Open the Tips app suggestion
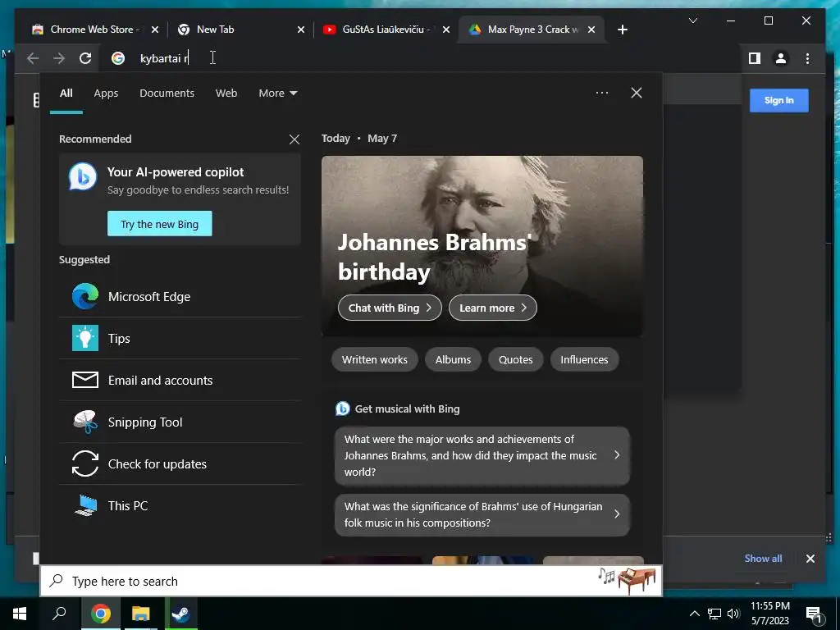Screen dimensions: 840x630 point(180,339)
